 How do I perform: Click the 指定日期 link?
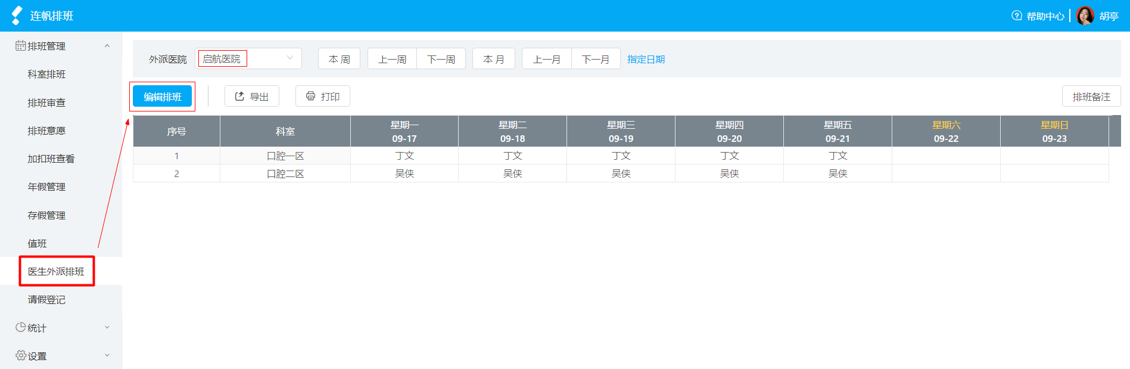tap(646, 59)
